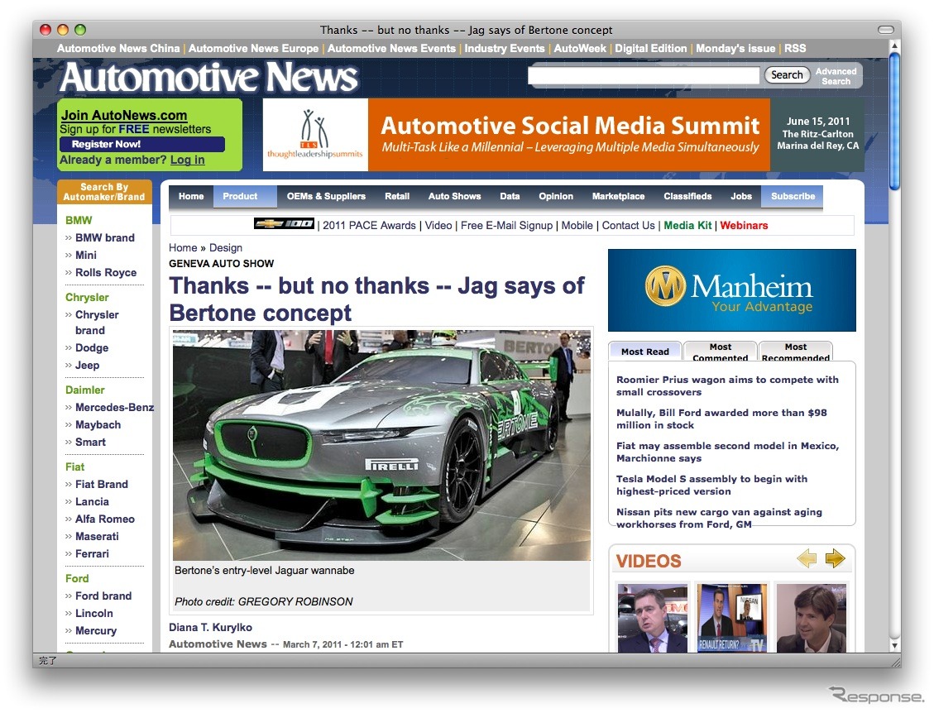Open the RSS feed link
This screenshot has height=713, width=934.
tap(795, 48)
